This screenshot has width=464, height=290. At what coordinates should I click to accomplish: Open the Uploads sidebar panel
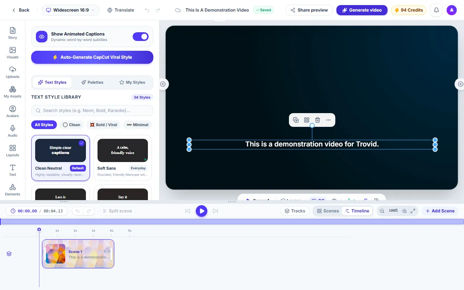click(13, 72)
